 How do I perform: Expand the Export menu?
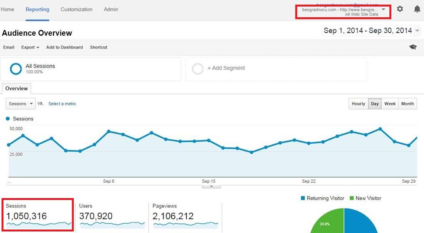click(x=30, y=47)
